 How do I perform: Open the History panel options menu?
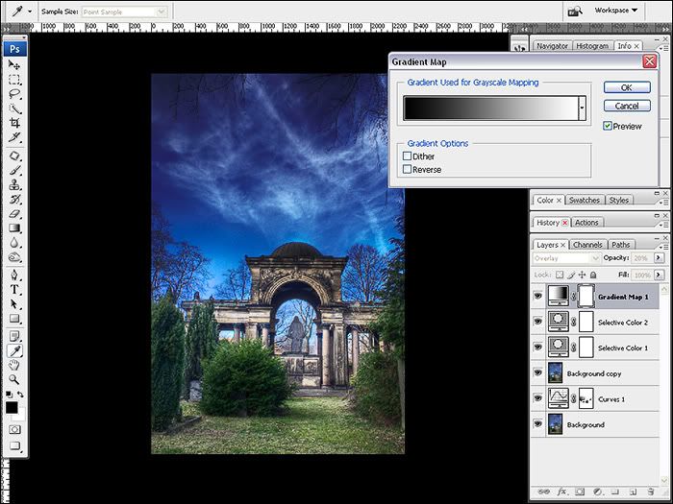(x=664, y=225)
